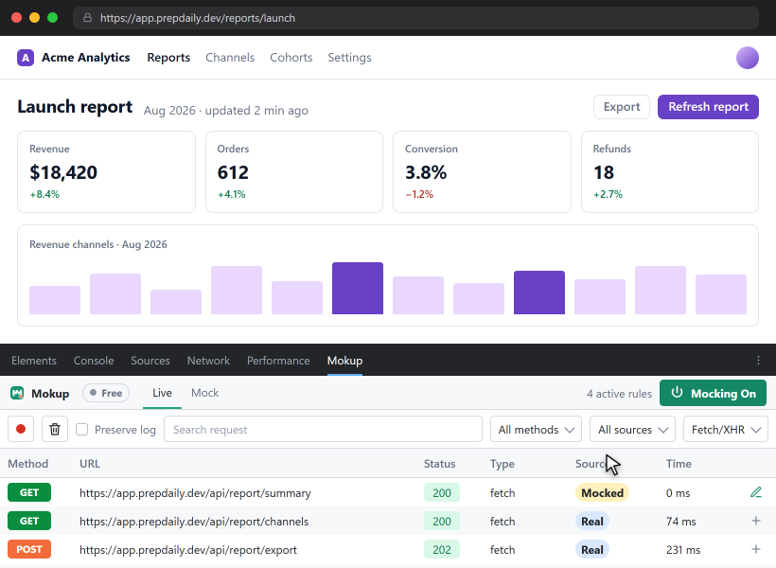The width and height of the screenshot is (776, 568).
Task: Open the Refunds 18 card
Action: tap(670, 172)
